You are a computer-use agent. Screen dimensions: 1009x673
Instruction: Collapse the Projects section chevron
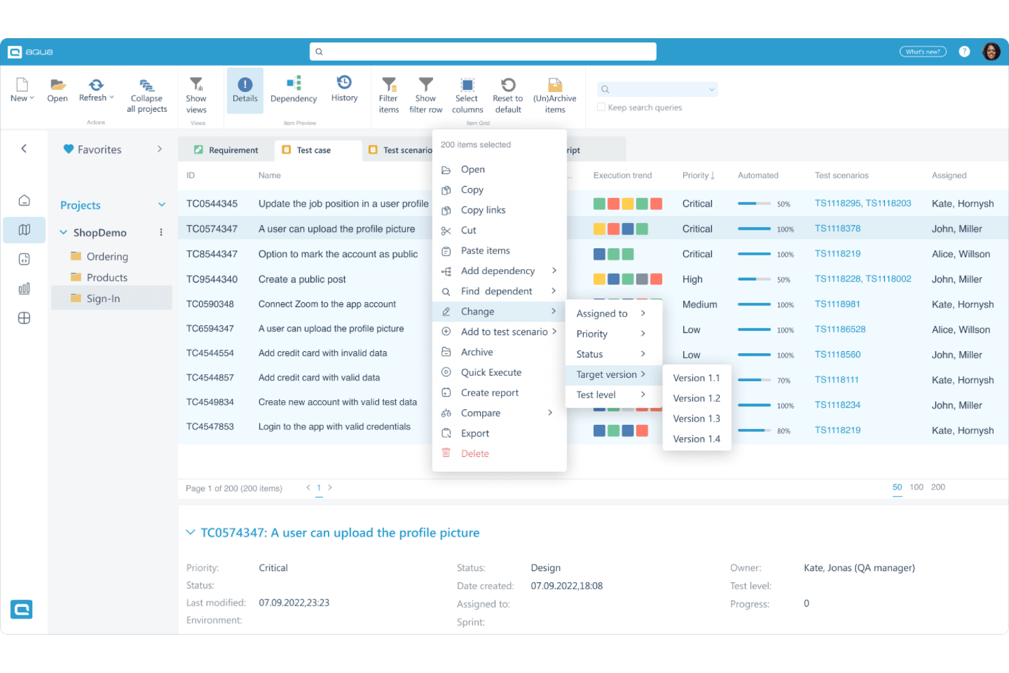pos(162,205)
